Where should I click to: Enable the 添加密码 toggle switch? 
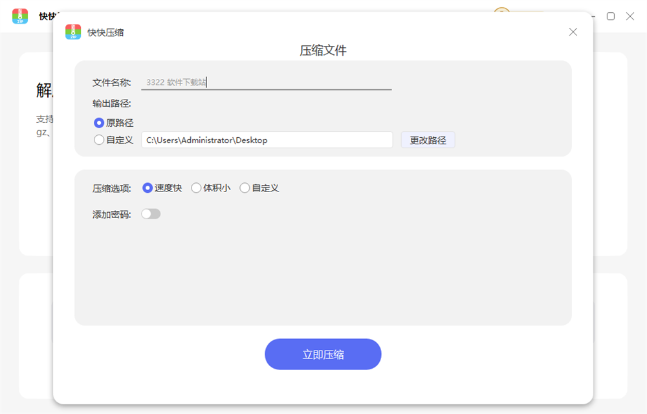coord(151,214)
